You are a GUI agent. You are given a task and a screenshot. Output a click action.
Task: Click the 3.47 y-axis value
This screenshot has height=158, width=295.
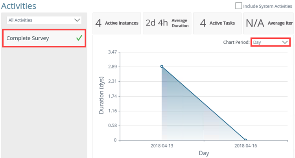pos(112,52)
